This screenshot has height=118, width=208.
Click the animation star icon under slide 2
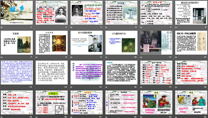[37, 27]
